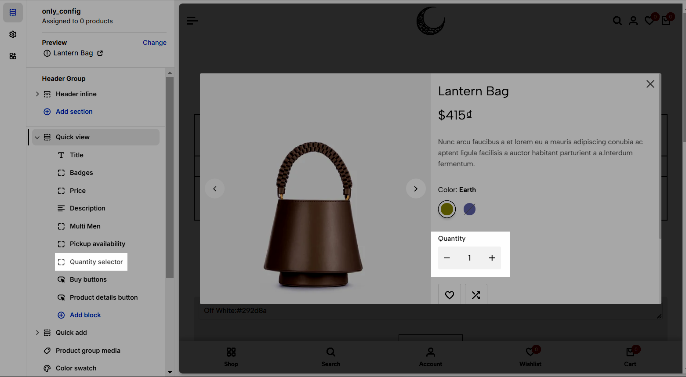686x377 pixels.
Task: Select the crossed-out blue color swatch
Action: click(469, 209)
